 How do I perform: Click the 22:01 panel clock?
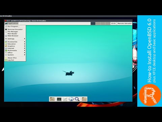[113, 23]
